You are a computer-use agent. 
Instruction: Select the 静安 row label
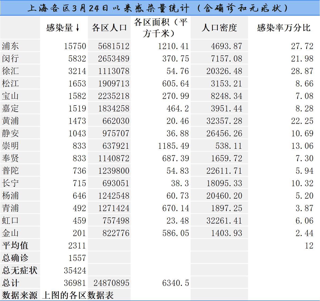coord(10,133)
